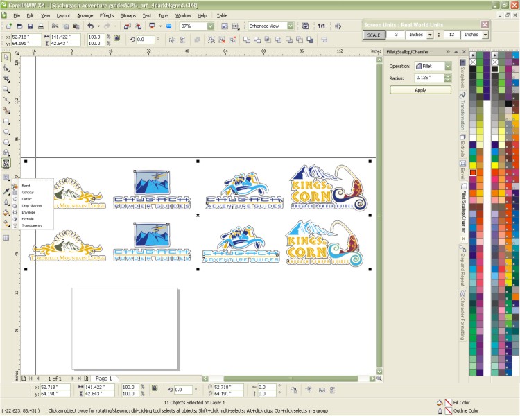The image size is (520, 416).
Task: Choose Contour from the flyout
Action: [28, 193]
